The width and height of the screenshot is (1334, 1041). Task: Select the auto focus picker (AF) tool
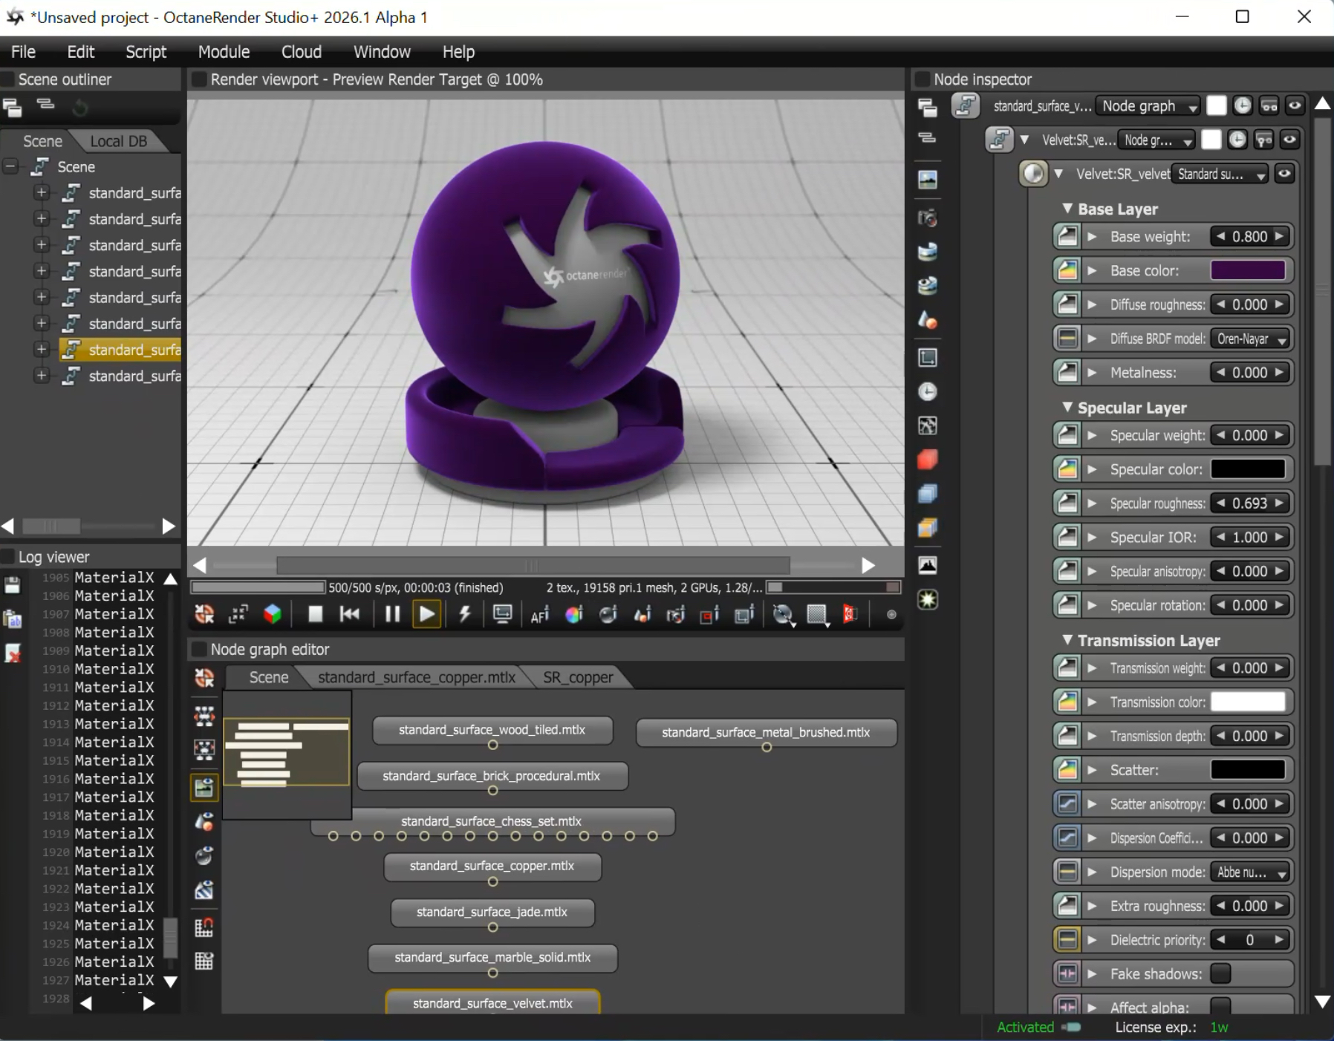(x=540, y=614)
